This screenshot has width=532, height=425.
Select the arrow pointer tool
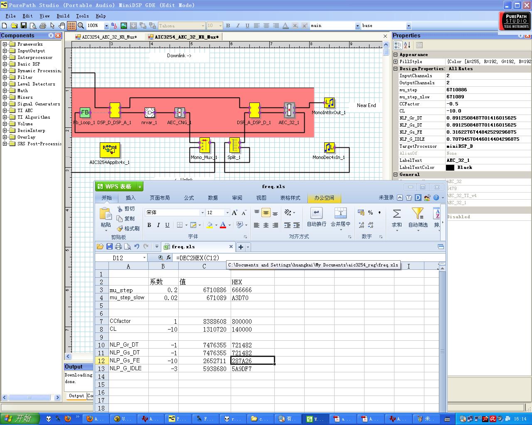tap(52, 26)
